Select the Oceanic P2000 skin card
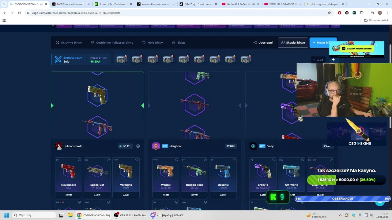Image resolution: width=392 pixels, height=220 pixels. click(223, 178)
